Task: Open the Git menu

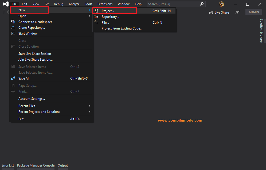Action: pos(46,4)
